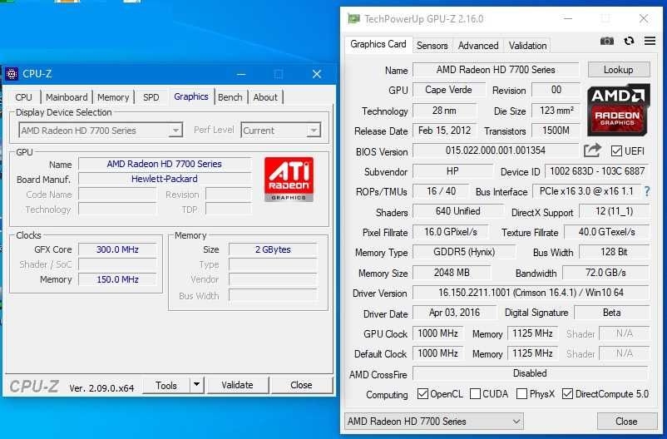Open the Perf Level dropdown

pos(280,131)
